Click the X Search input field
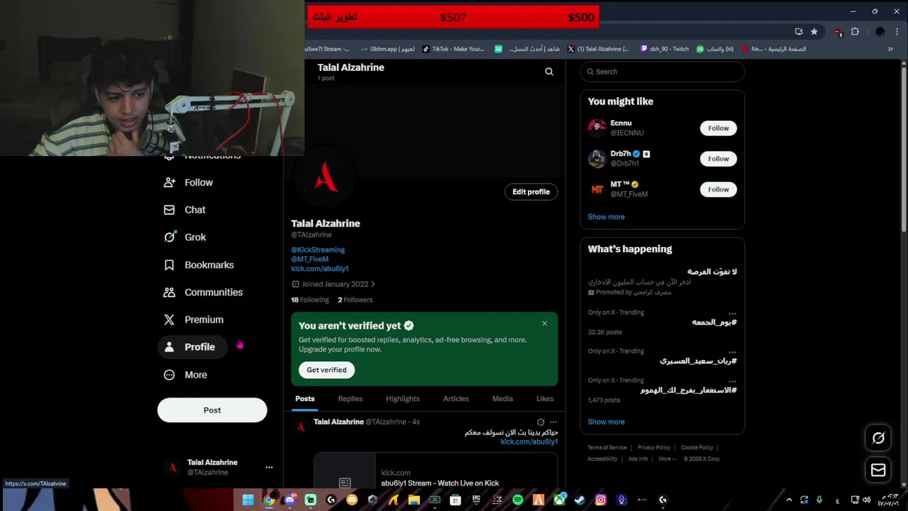Viewport: 908px width, 511px height. 663,72
